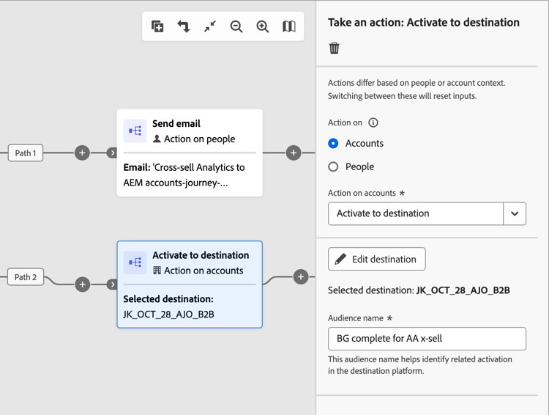This screenshot has height=415, width=549.
Task: Open the Action on accounts dropdown arrow
Action: pyautogui.click(x=515, y=213)
